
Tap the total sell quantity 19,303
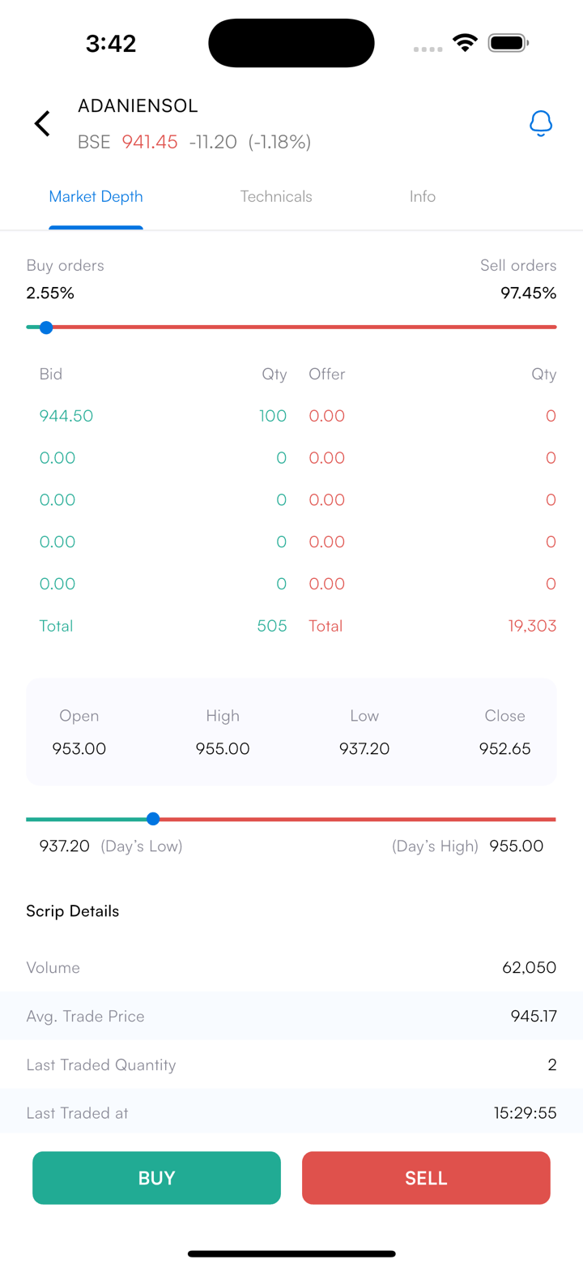point(532,626)
